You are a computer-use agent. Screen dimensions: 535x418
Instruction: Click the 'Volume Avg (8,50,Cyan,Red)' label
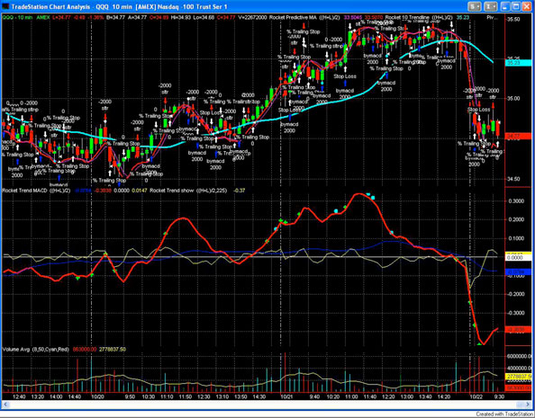(x=36, y=350)
